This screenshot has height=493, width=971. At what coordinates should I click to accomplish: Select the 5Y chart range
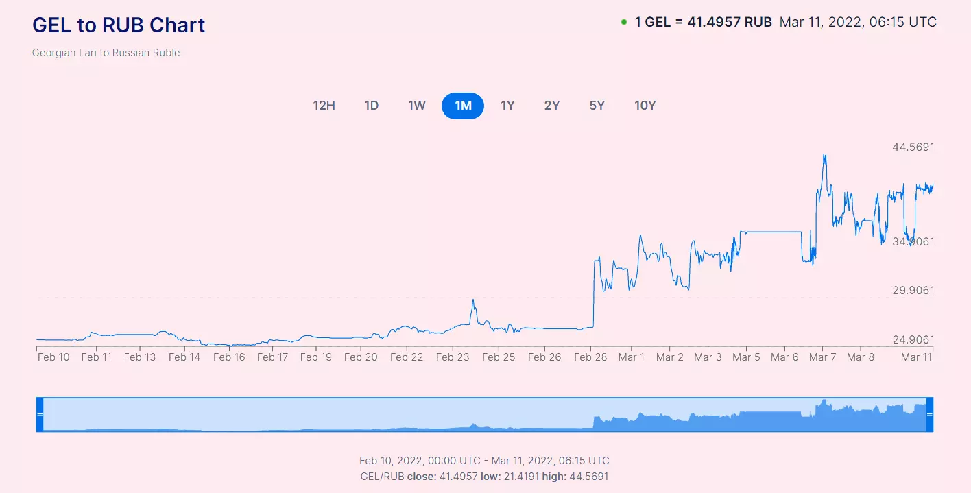tap(597, 106)
